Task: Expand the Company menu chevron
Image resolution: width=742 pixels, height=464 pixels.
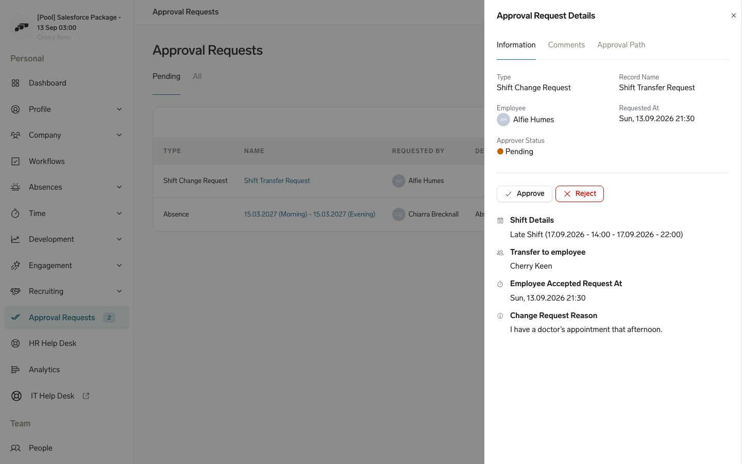Action: (120, 135)
